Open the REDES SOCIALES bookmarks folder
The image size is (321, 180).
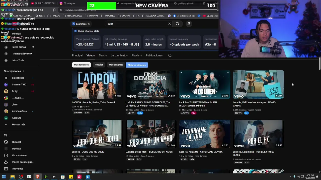[x=72, y=16]
